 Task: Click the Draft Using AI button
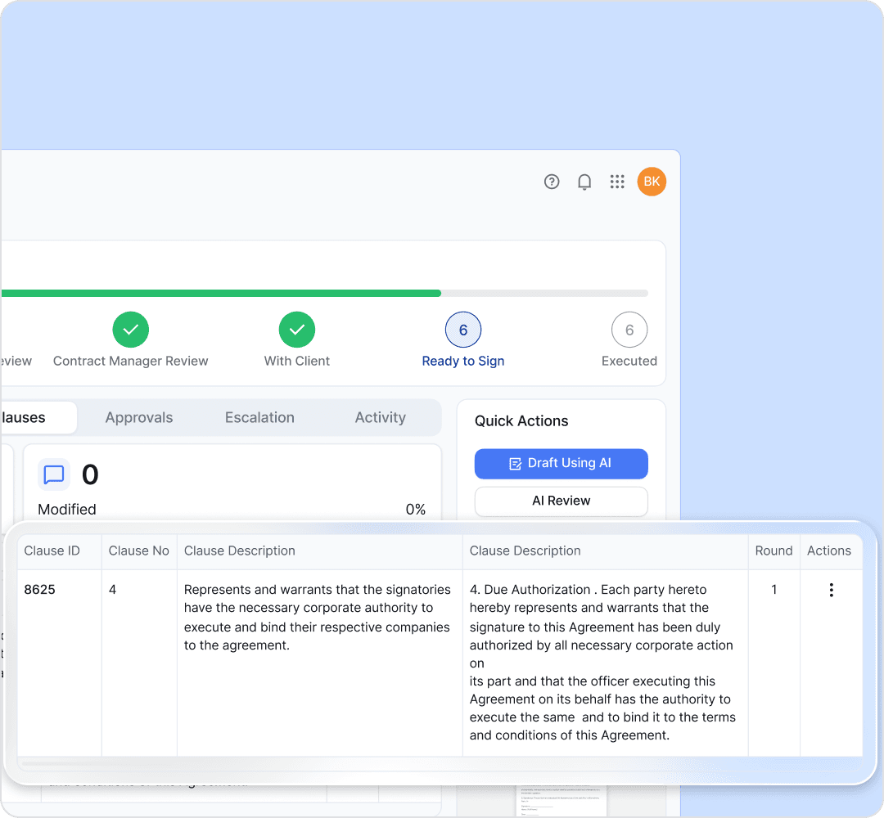(x=562, y=464)
